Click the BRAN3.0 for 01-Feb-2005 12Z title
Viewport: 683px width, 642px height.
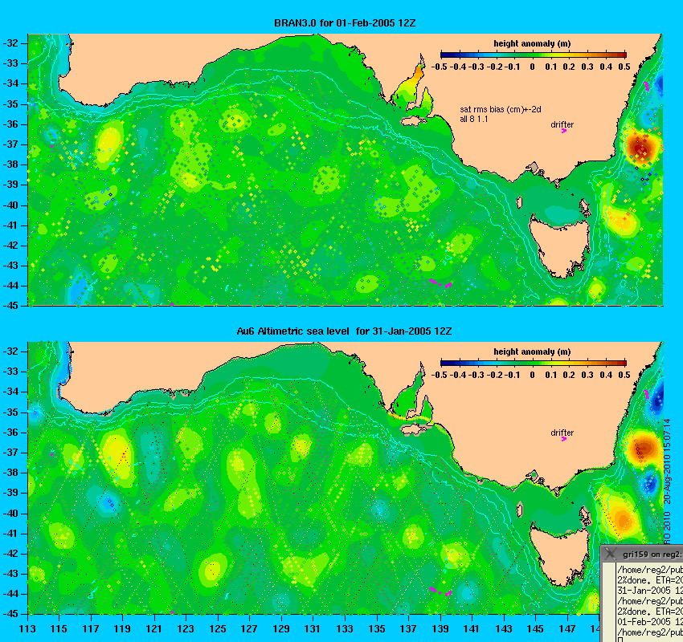point(345,23)
